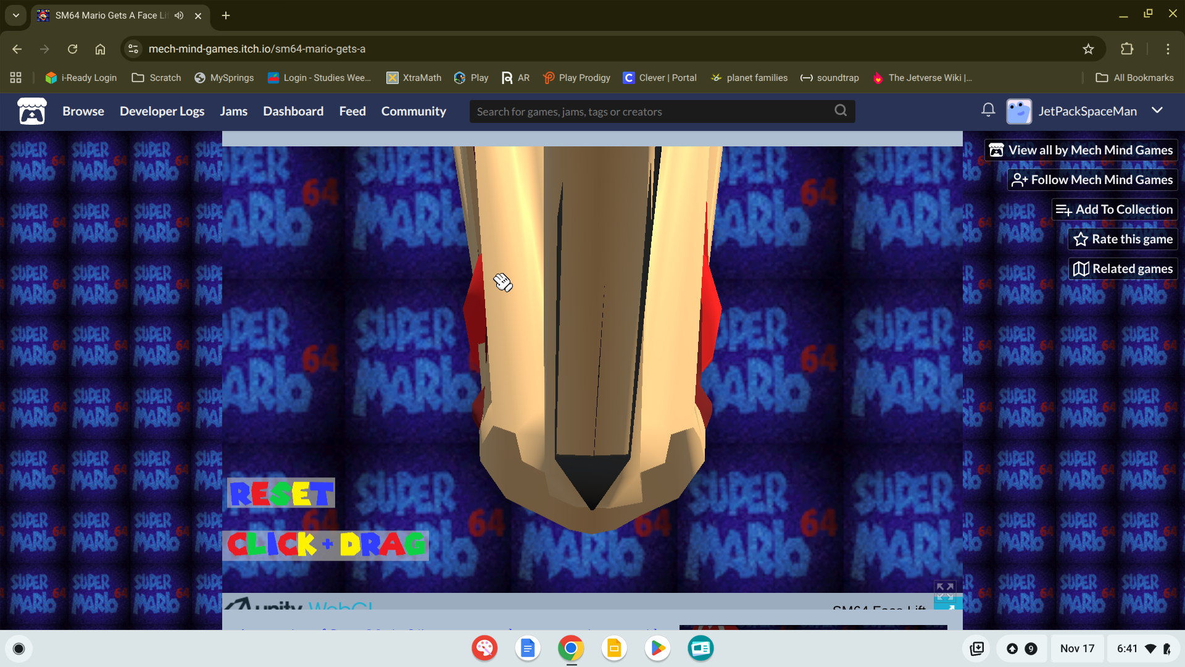1185x667 pixels.
Task: Click the search magnifier icon
Action: [841, 111]
